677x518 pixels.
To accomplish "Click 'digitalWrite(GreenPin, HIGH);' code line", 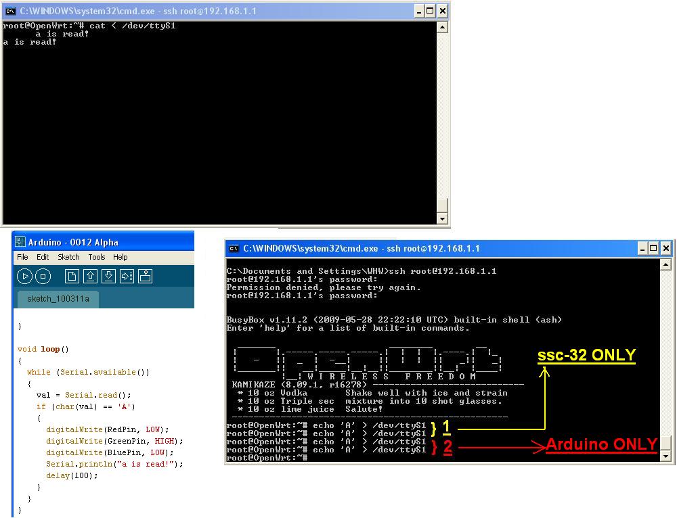I will pos(115,441).
